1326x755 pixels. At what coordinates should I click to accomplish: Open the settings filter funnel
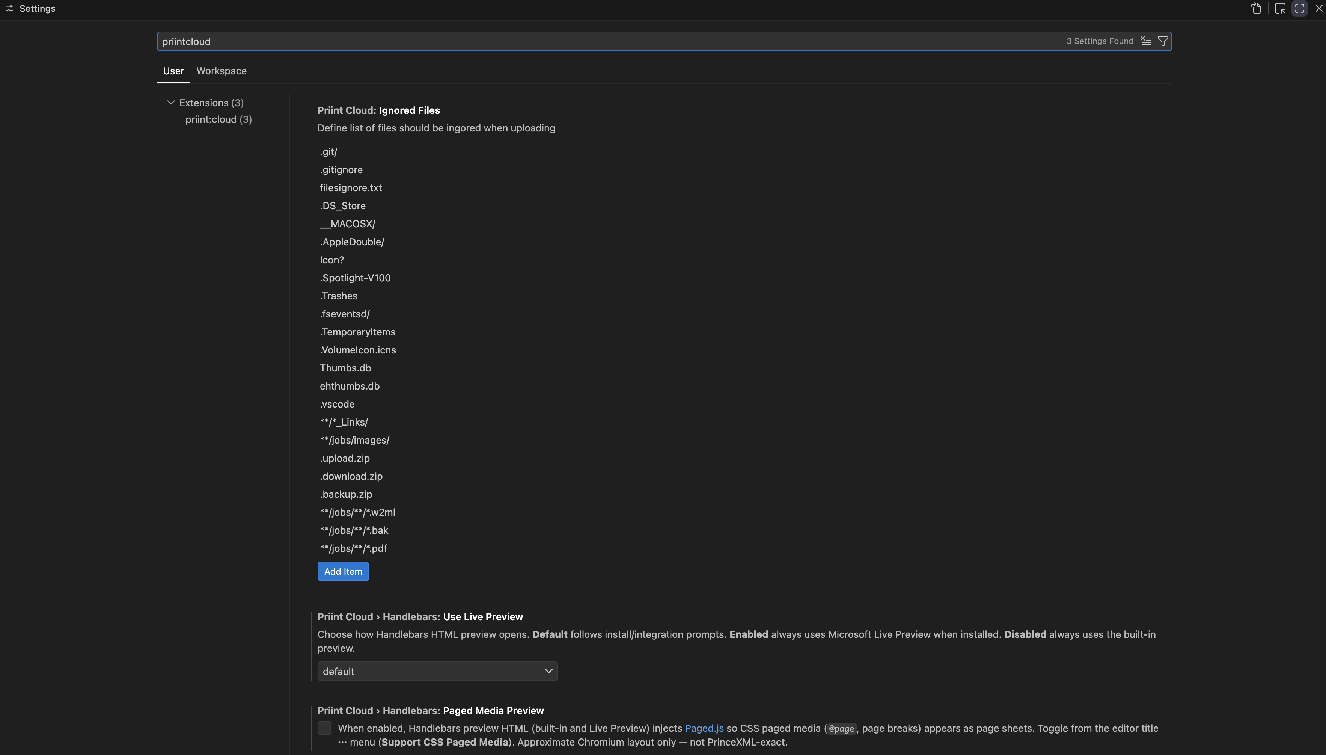coord(1163,41)
